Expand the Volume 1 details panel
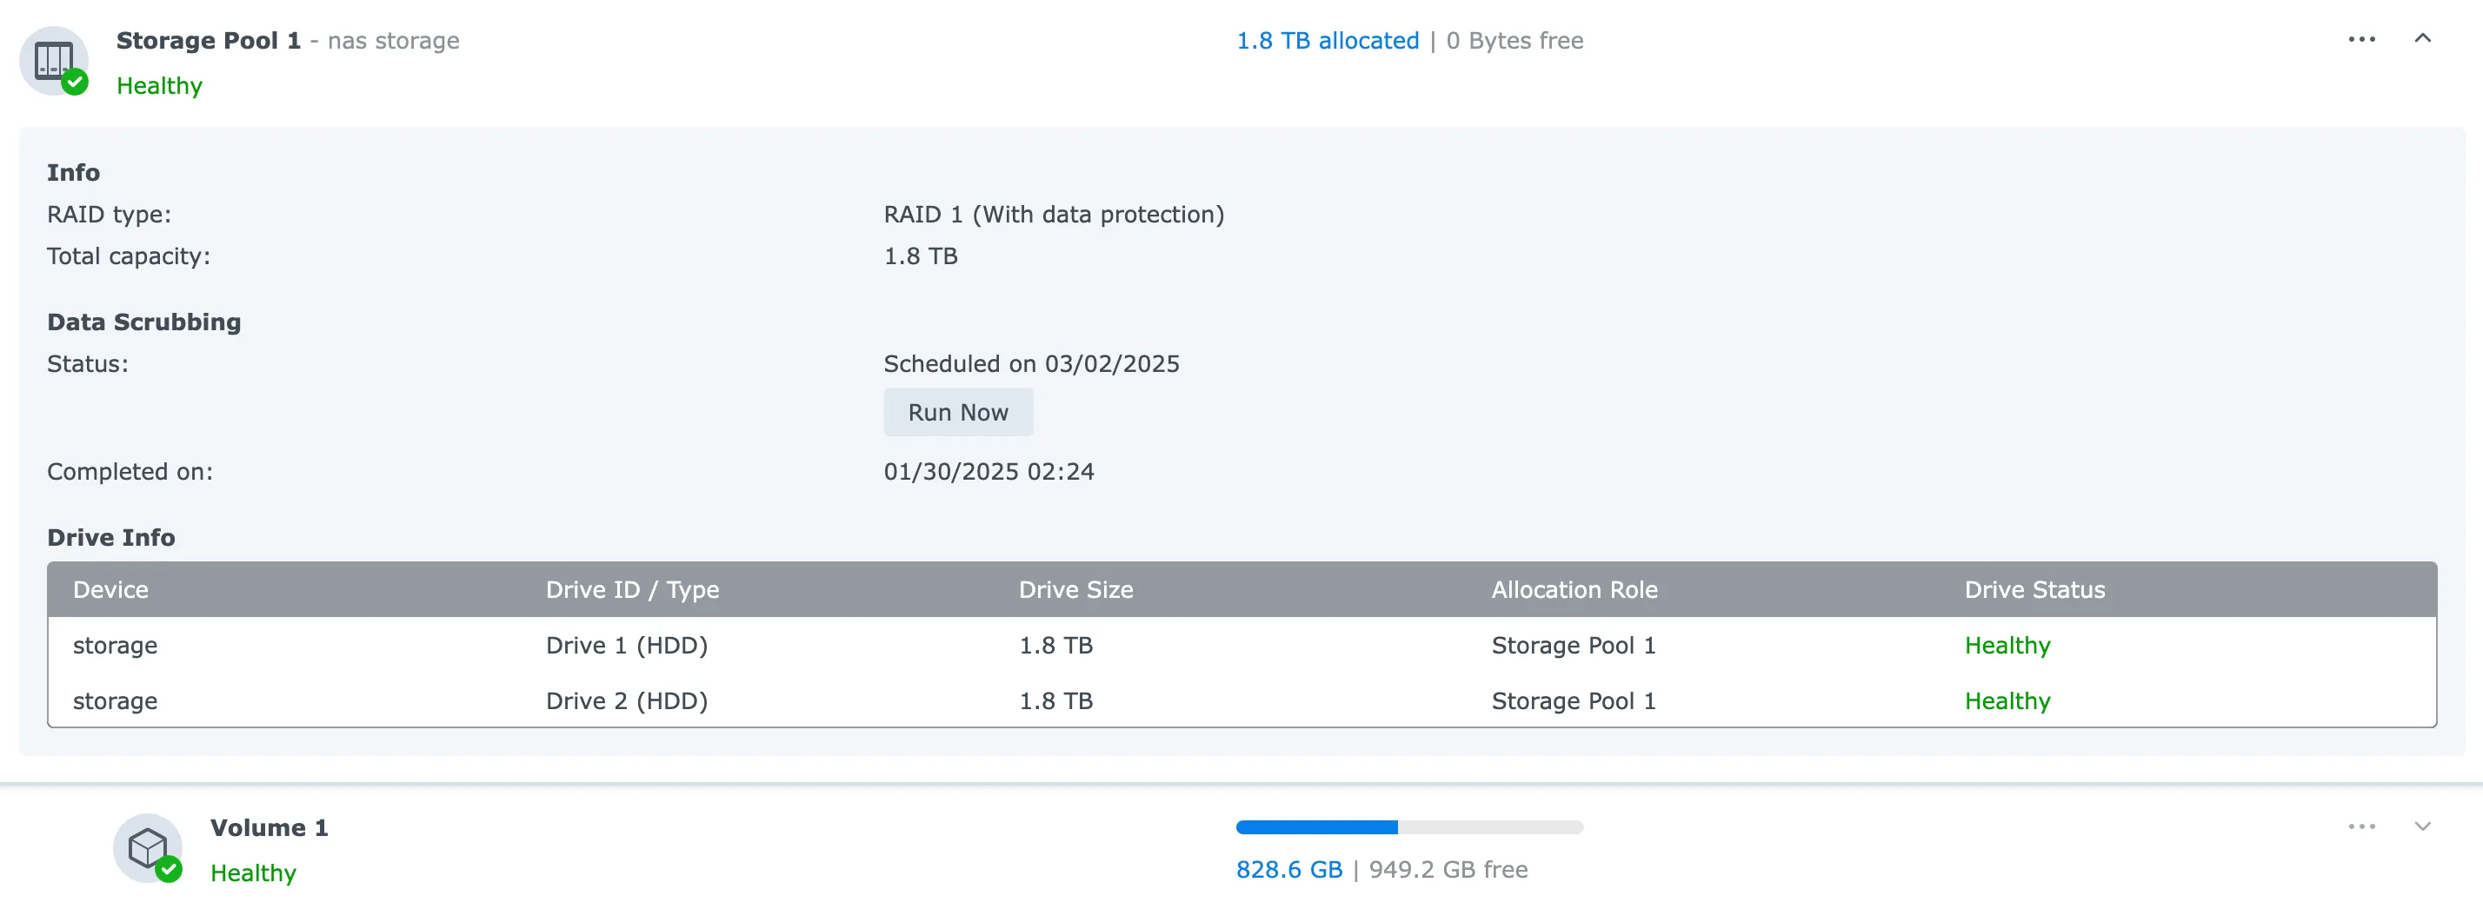 [x=2422, y=826]
